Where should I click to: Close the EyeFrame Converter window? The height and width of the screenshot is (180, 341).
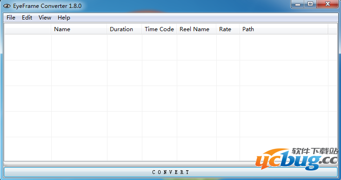328,4
